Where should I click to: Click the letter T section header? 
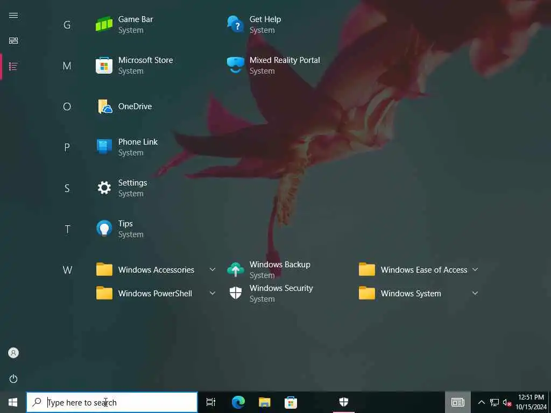coord(67,229)
